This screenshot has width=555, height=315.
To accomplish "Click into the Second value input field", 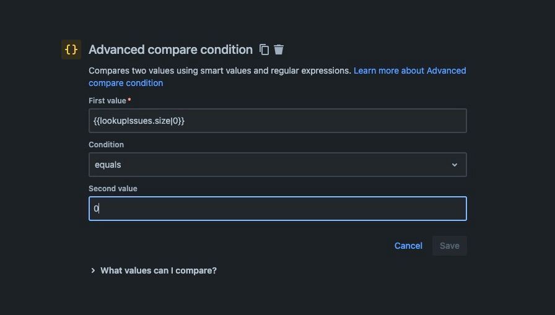I will coord(277,209).
